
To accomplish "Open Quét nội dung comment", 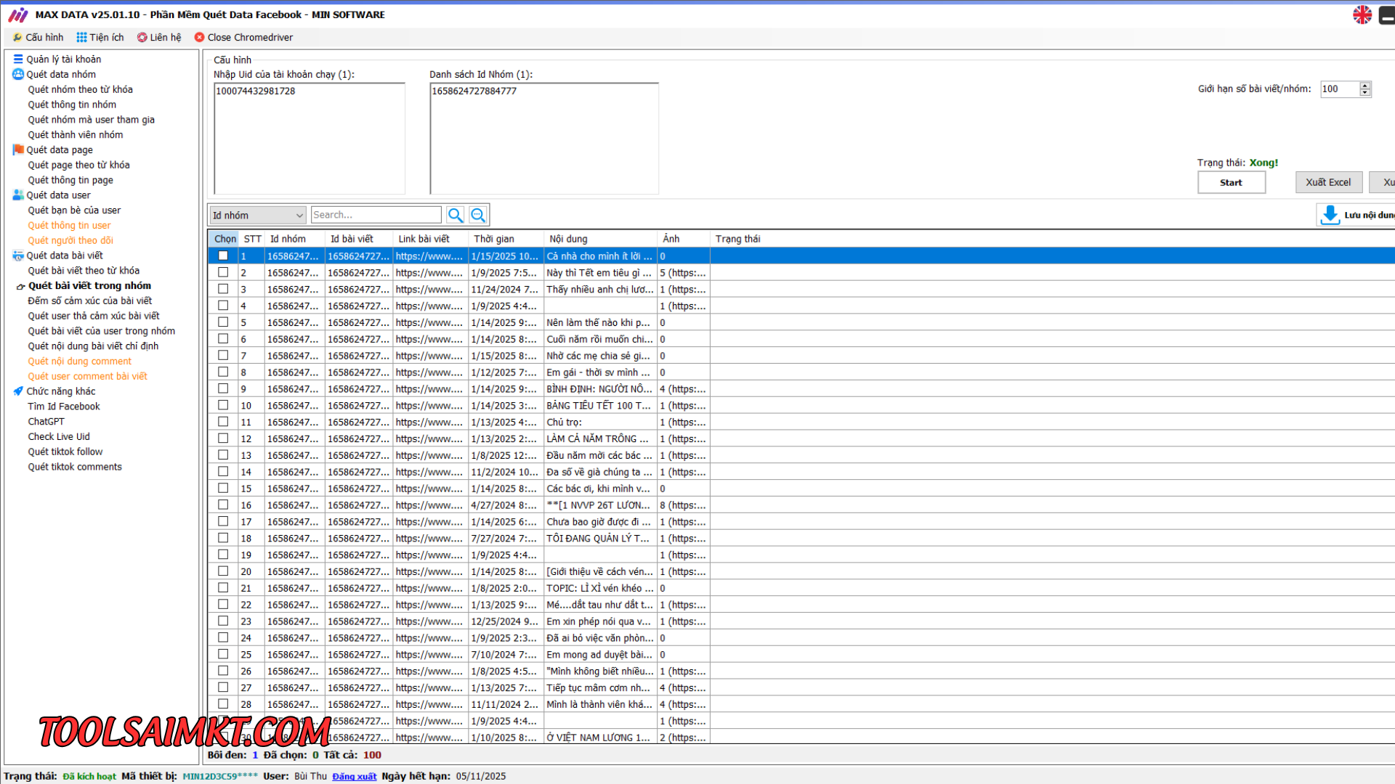I will point(80,362).
